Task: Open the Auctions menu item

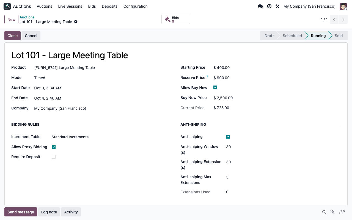Action: point(44,6)
